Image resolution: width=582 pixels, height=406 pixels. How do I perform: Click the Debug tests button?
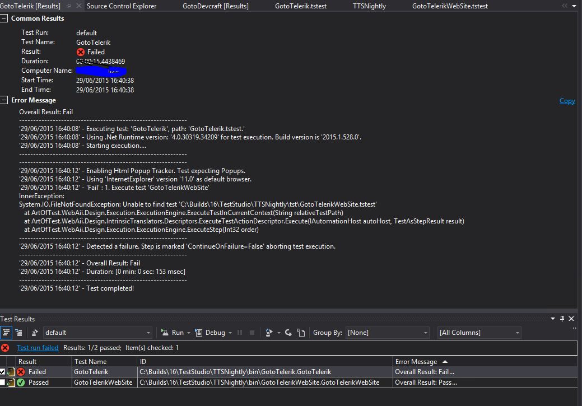211,333
